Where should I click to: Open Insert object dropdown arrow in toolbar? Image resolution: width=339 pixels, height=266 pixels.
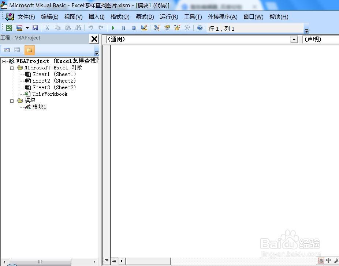(27, 28)
